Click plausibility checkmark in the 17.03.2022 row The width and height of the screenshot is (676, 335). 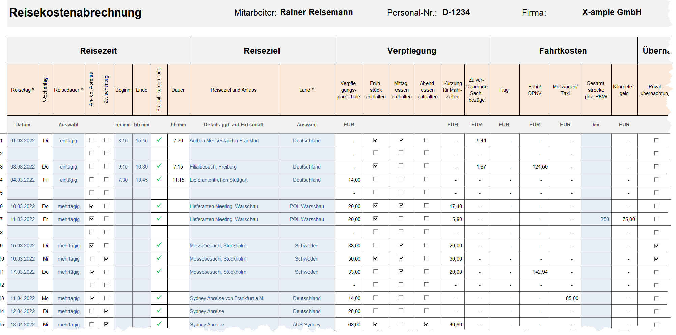coord(159,271)
